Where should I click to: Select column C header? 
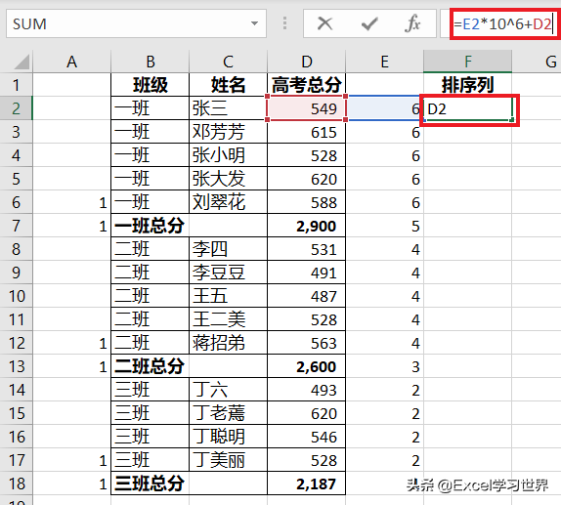click(x=228, y=62)
